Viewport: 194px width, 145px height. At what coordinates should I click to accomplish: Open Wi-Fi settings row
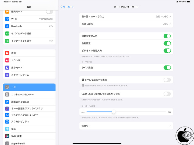click(29, 19)
